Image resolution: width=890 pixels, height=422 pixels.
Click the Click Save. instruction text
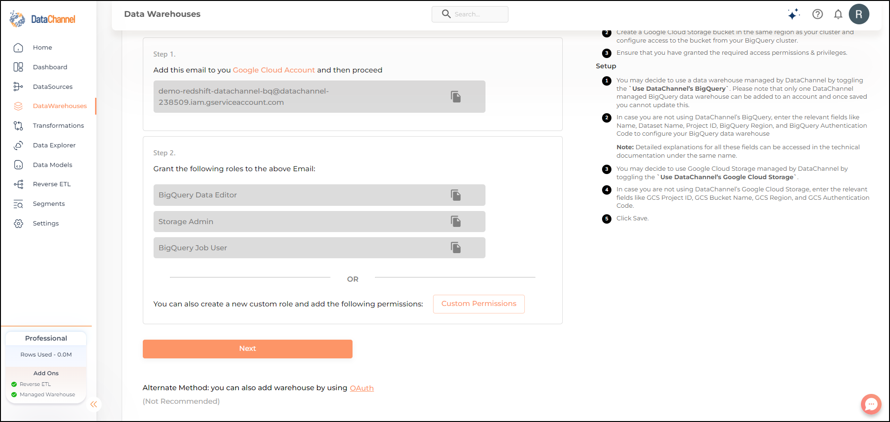point(632,218)
